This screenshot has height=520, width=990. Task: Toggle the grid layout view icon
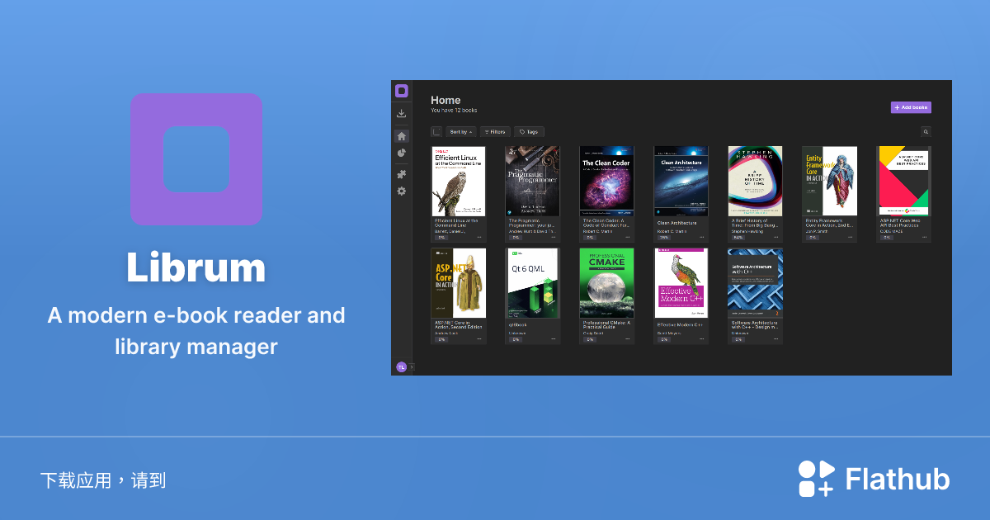coord(436,131)
